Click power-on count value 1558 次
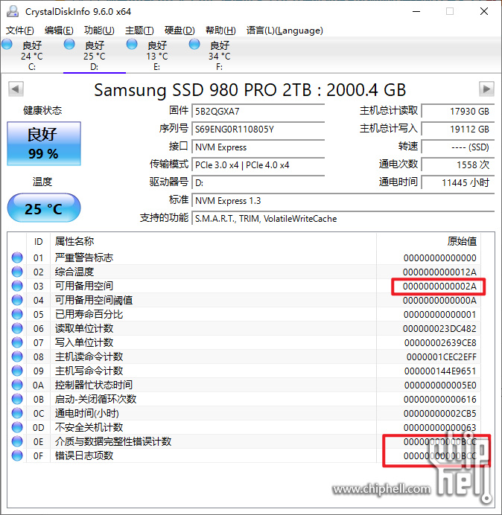Viewport: 502px width, 515px height. (x=458, y=164)
